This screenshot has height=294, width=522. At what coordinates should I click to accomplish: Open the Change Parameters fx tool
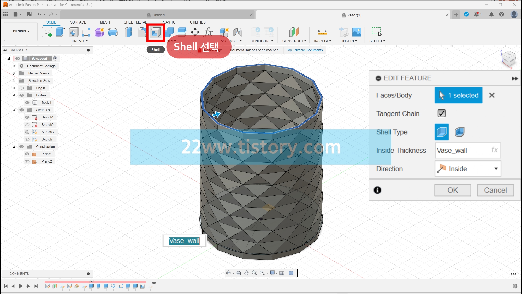(209, 32)
